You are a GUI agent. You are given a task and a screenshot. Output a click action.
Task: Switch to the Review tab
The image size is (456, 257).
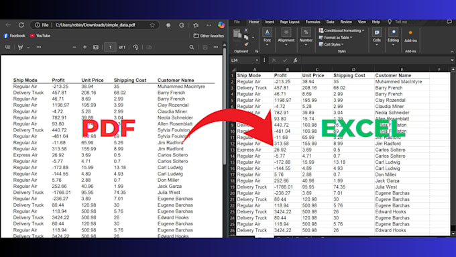click(346, 22)
